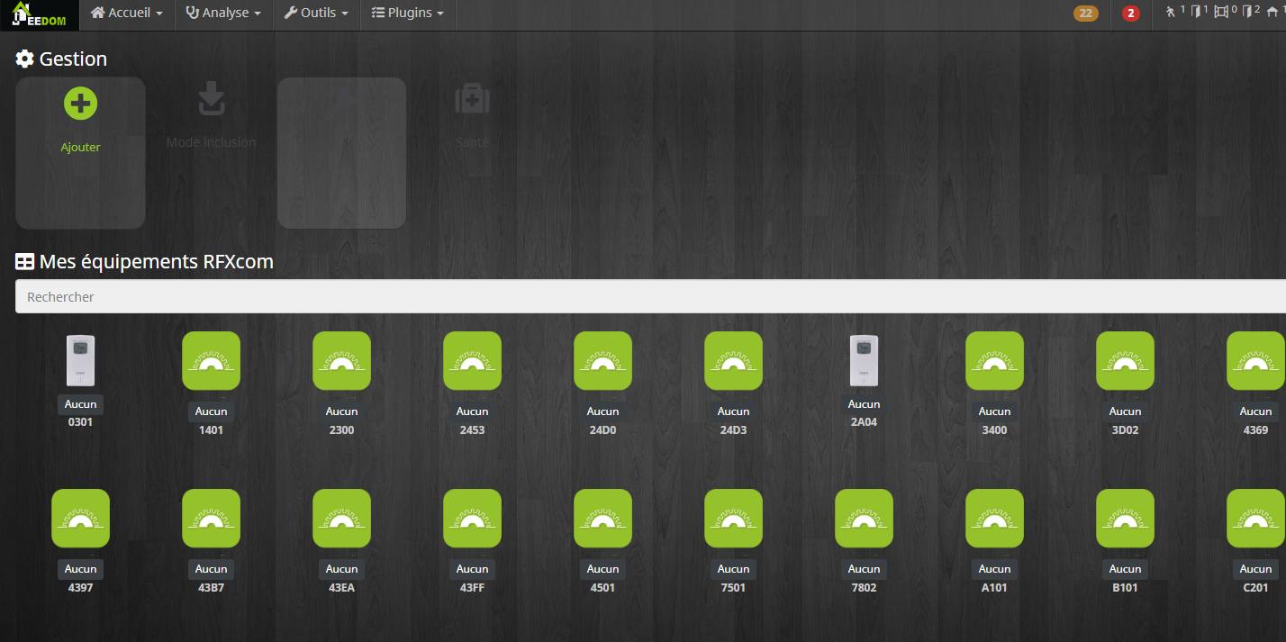Select the equipment icon labeled C201
Screen dimensions: 1286x642
pos(1255,519)
